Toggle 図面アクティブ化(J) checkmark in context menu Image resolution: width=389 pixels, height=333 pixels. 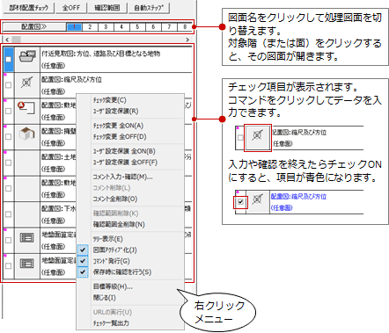click(x=83, y=250)
